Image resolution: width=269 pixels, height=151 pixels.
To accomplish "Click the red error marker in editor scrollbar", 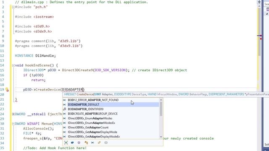I will point(261,39).
